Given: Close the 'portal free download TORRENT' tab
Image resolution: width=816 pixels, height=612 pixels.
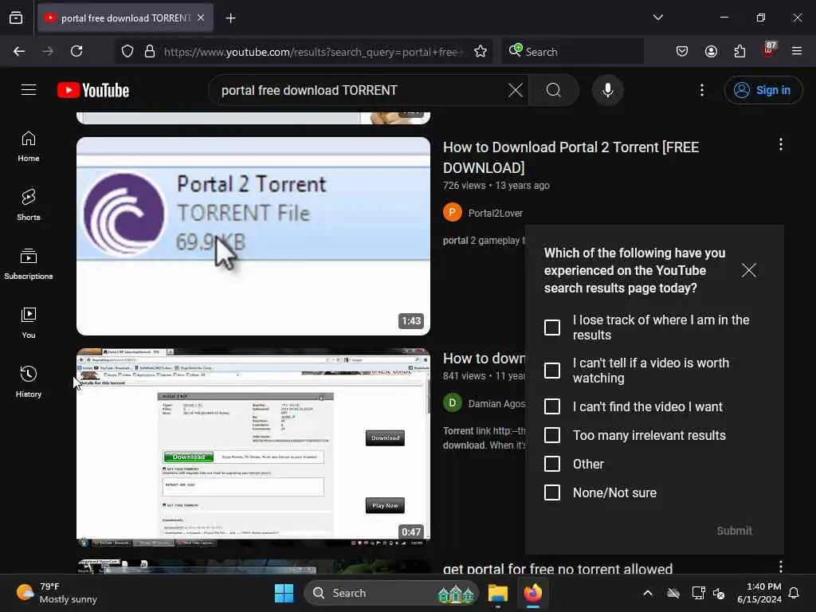Looking at the screenshot, I should coord(201,18).
